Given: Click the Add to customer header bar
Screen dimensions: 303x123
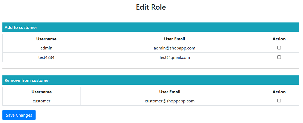Looking at the screenshot, I should tap(151, 27).
